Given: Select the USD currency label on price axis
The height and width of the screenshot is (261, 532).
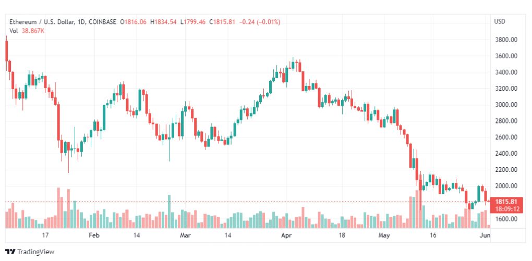Looking at the screenshot, I should pyautogui.click(x=500, y=21).
